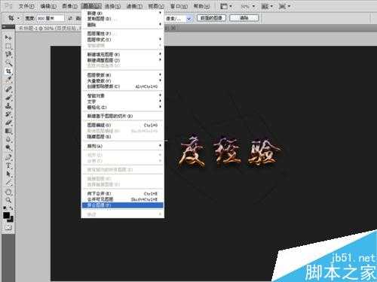
Task: Choose 合并可见图层 (Merge Visible) menu entry
Action: pyautogui.click(x=123, y=199)
